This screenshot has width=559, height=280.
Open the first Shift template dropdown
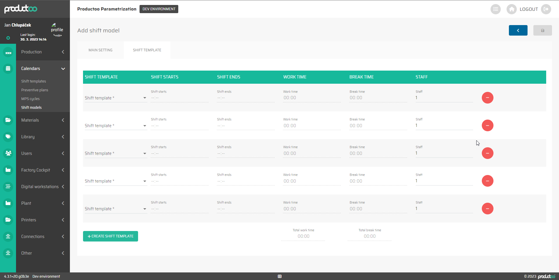115,98
